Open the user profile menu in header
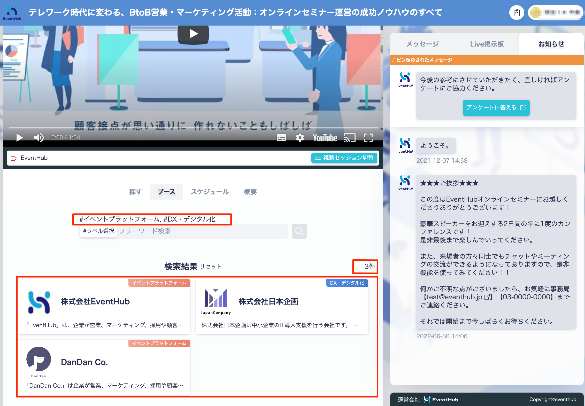The height and width of the screenshot is (406, 585). [x=556, y=13]
